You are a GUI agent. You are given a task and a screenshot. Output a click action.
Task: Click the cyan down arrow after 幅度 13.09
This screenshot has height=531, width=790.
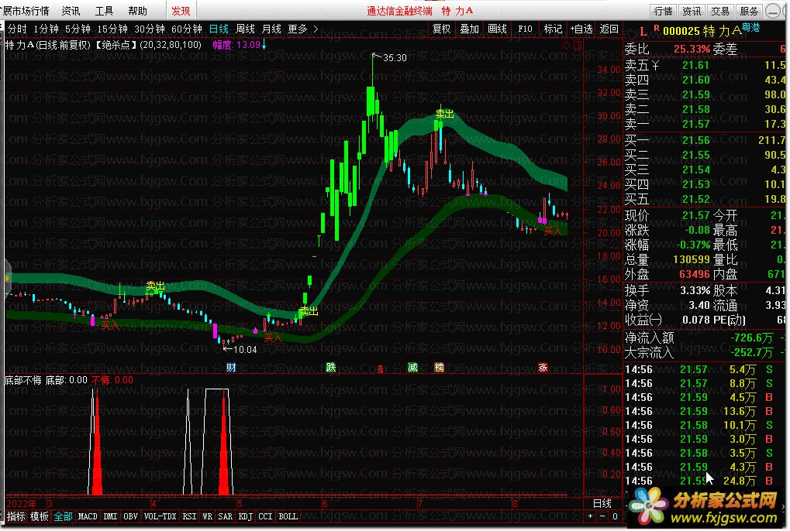pyautogui.click(x=264, y=45)
